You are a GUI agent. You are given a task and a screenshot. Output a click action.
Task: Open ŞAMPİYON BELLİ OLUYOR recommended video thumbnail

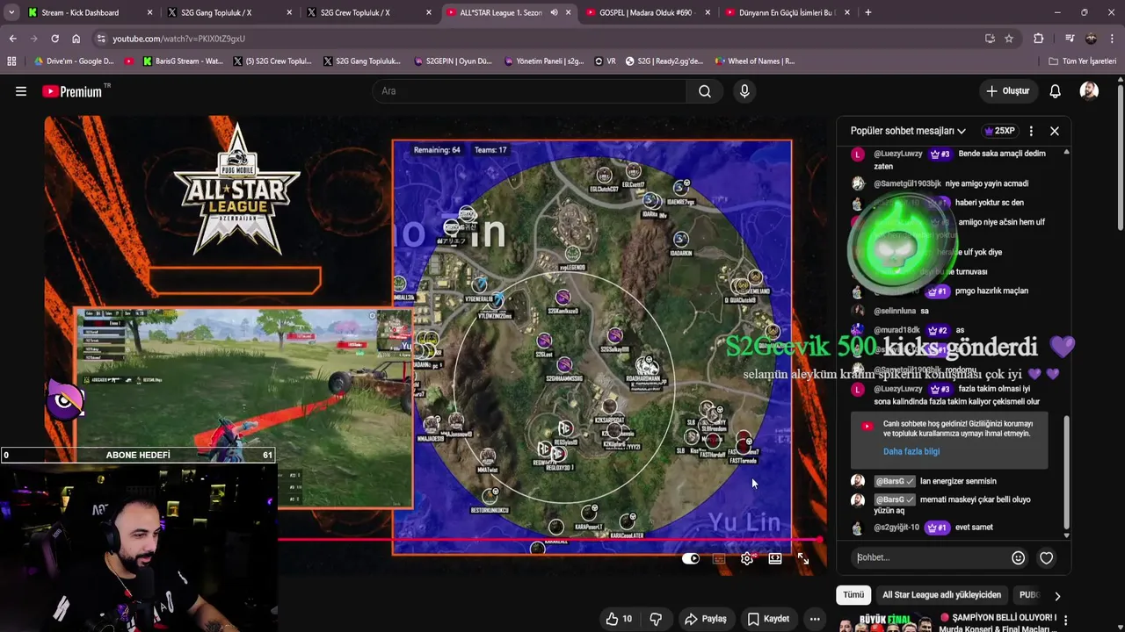(x=886, y=623)
